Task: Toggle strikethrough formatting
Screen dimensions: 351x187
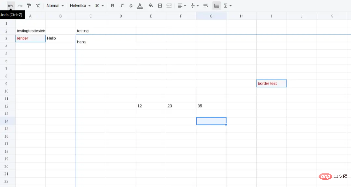Action: [x=131, y=6]
